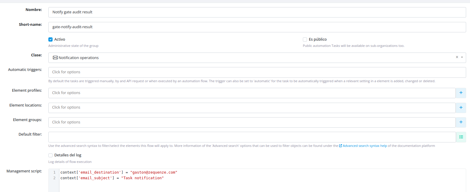Open the Element profiles options dropdown
Image resolution: width=470 pixels, height=192 pixels.
click(252, 93)
